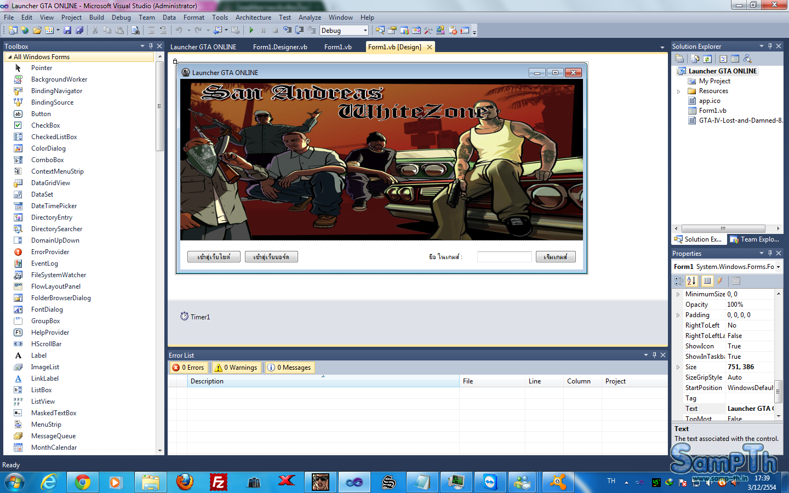The image size is (789, 493).
Task: Toggle the 0 Errors filter
Action: (x=188, y=368)
